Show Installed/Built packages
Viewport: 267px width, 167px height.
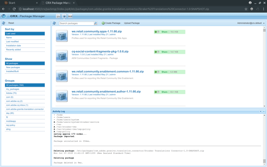pos(25,71)
